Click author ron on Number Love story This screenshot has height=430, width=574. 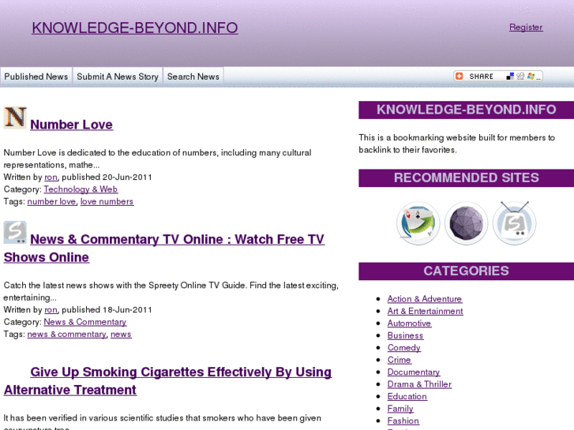(51, 177)
